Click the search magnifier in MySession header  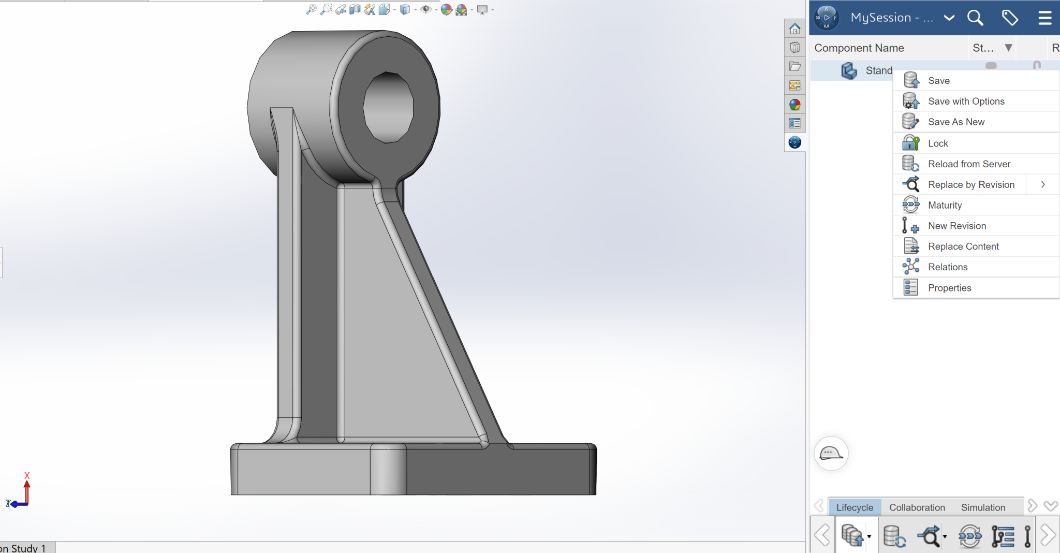[x=975, y=18]
